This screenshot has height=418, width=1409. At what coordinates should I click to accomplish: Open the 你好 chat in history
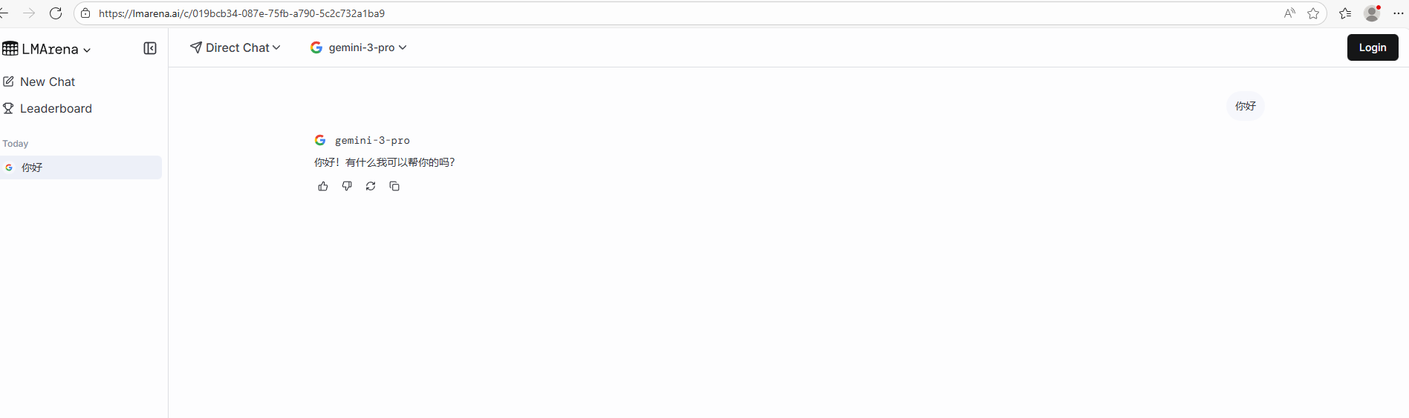[81, 167]
